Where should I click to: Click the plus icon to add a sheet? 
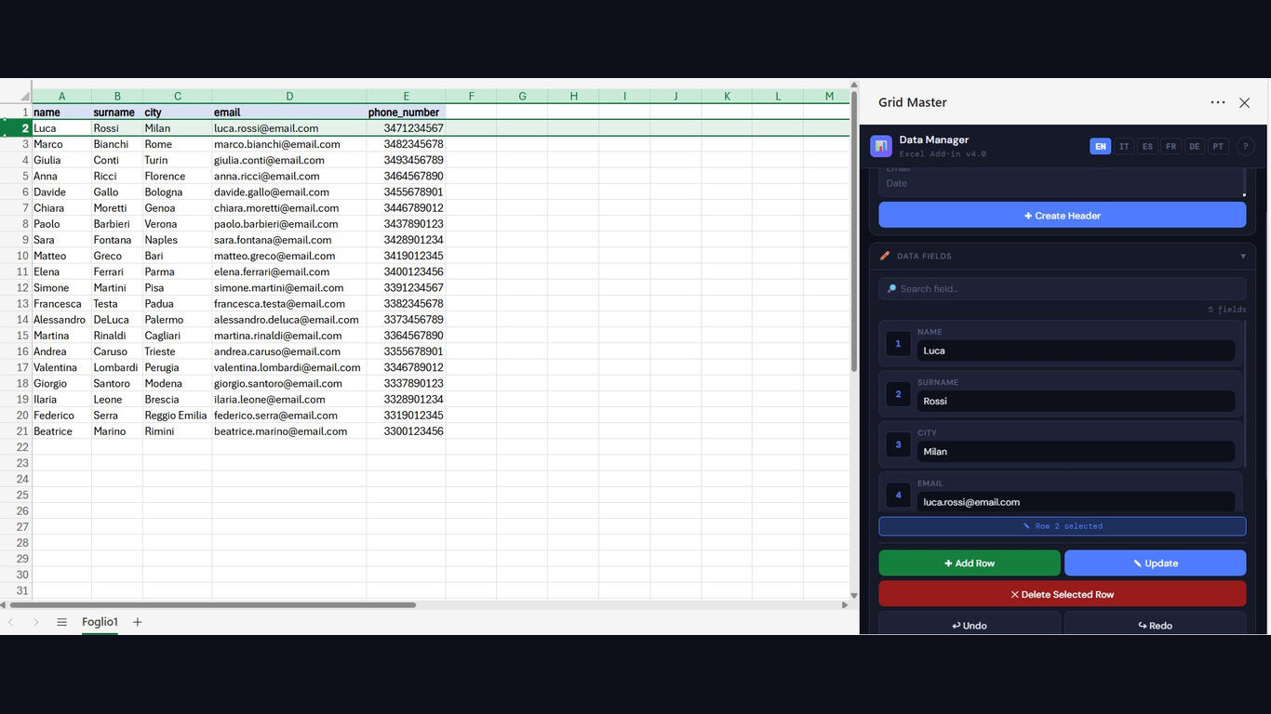coord(137,622)
